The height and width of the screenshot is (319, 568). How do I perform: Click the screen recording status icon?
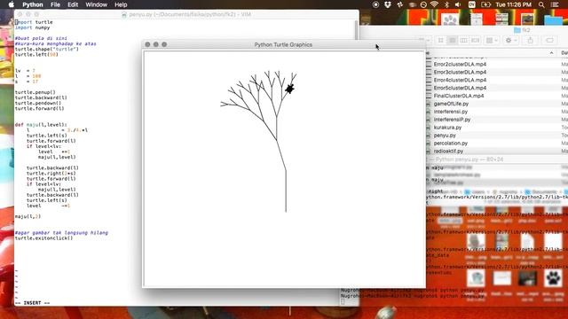pos(375,4)
